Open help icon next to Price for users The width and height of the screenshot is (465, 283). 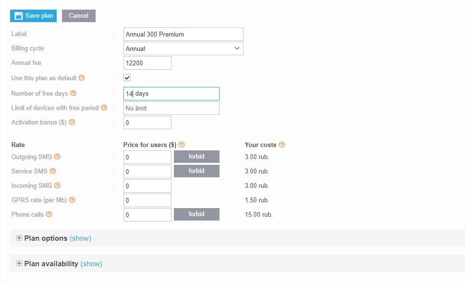tap(182, 145)
